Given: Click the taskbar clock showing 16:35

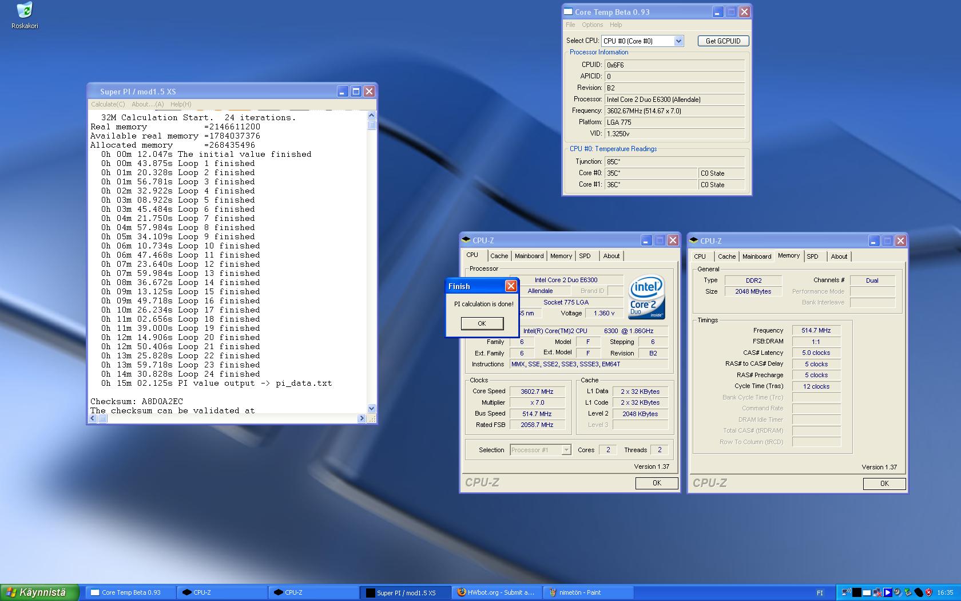Looking at the screenshot, I should pyautogui.click(x=945, y=593).
